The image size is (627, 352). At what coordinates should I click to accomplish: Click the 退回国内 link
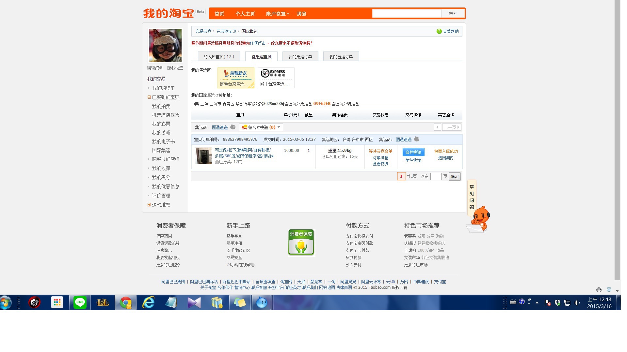point(446,158)
